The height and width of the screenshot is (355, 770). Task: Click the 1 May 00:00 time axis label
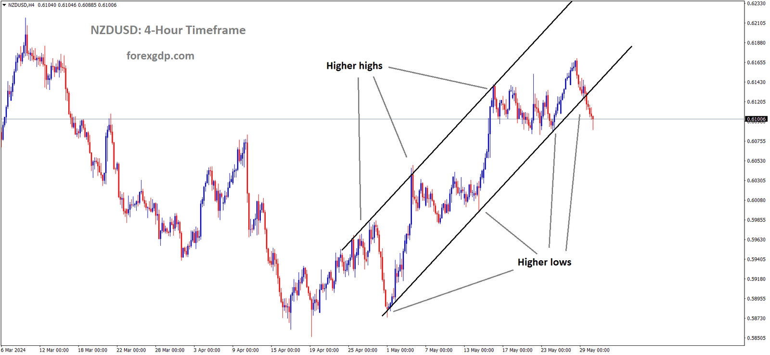click(x=400, y=350)
